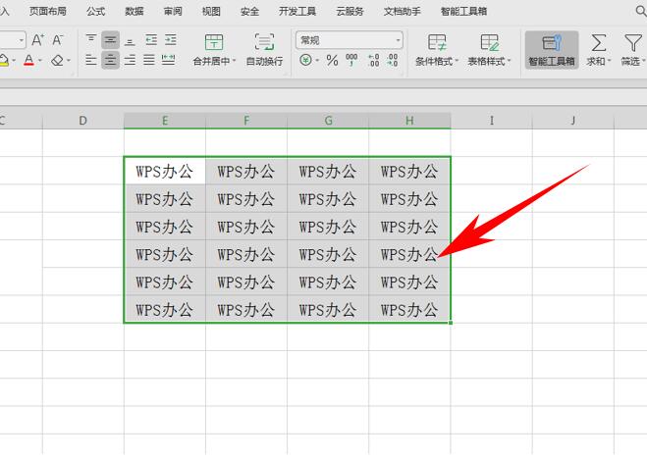Screen dimensions: 647x461
Task: Increase decimal places icon
Action: (373, 61)
